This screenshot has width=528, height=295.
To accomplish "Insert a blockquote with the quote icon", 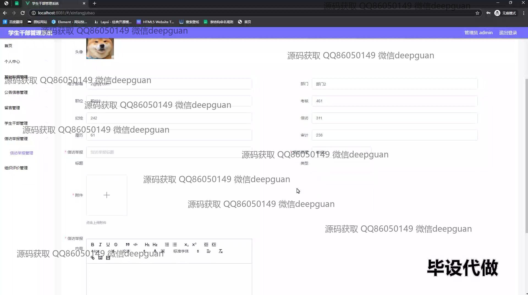I will point(128,244).
